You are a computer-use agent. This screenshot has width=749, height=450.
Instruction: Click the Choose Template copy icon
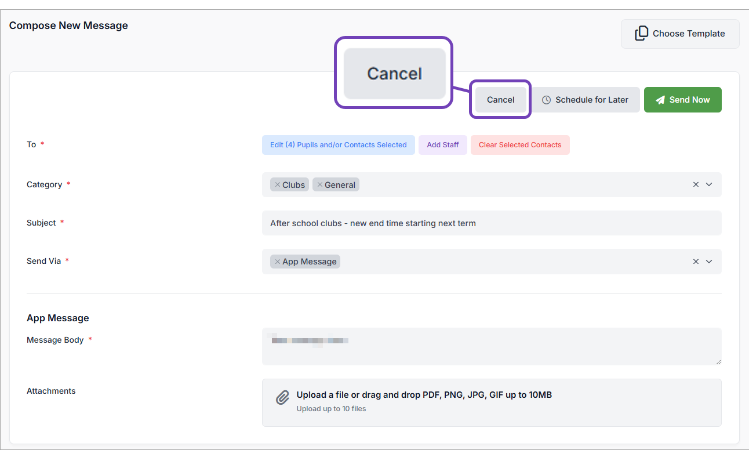point(641,34)
